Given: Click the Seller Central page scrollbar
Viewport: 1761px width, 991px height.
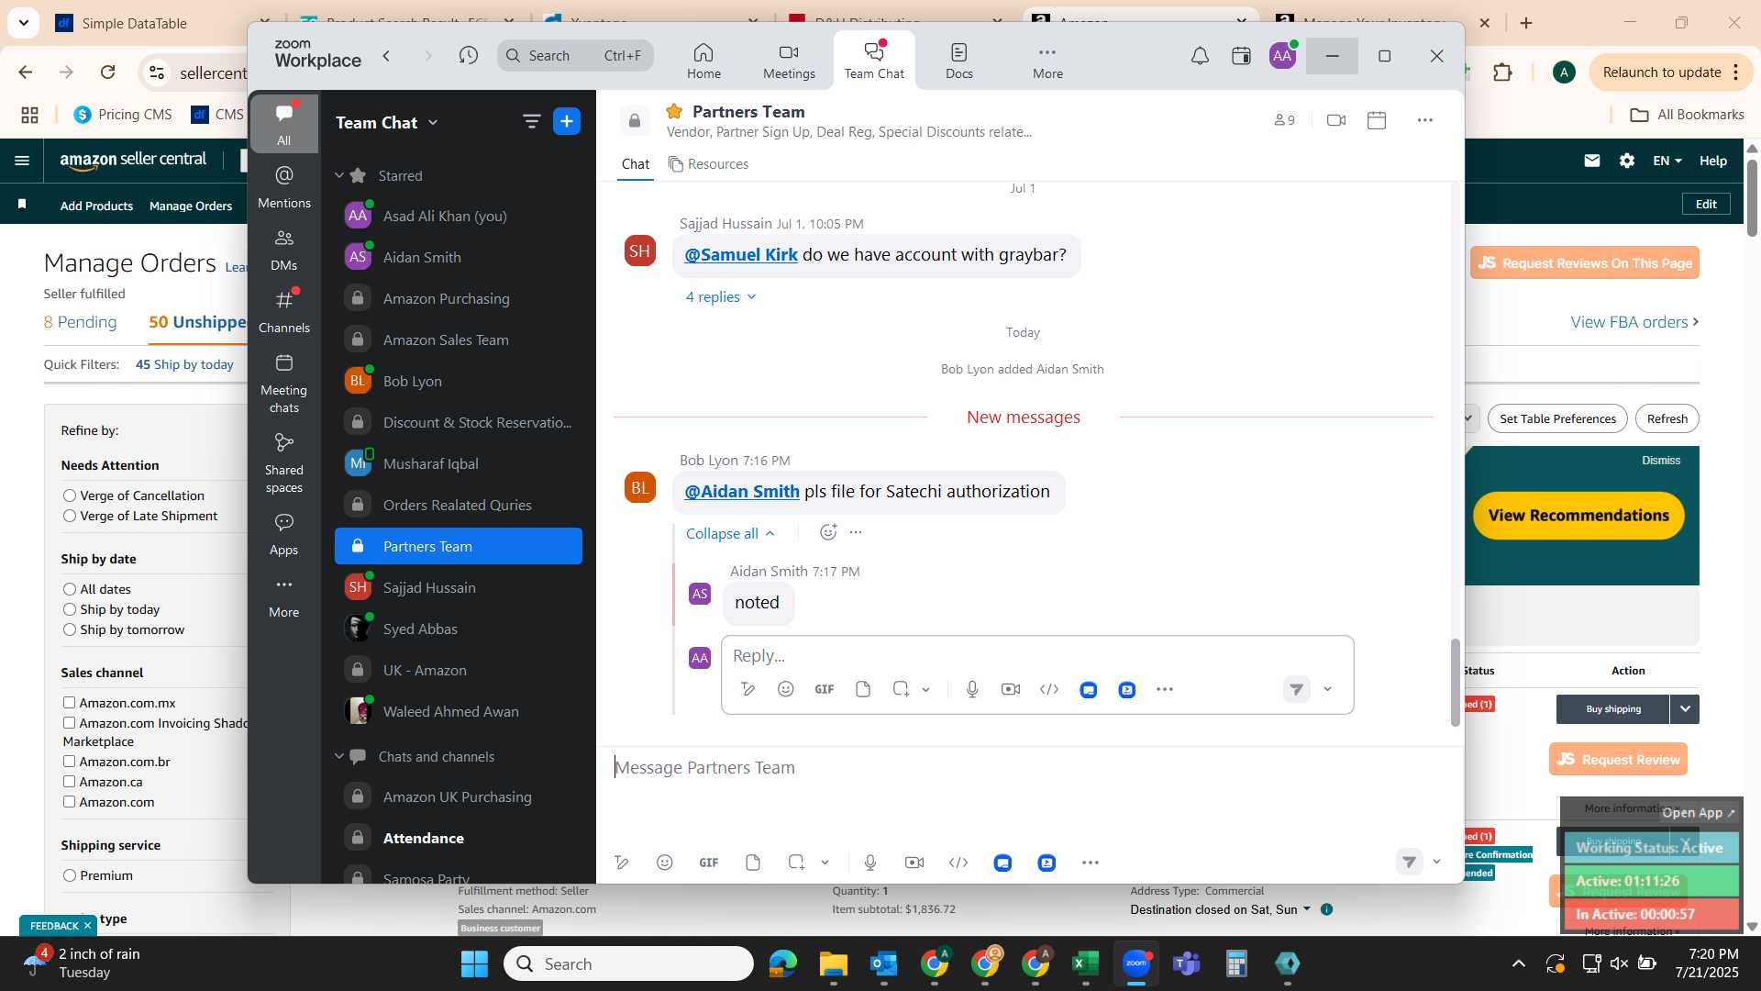Looking at the screenshot, I should coord(1752,197).
